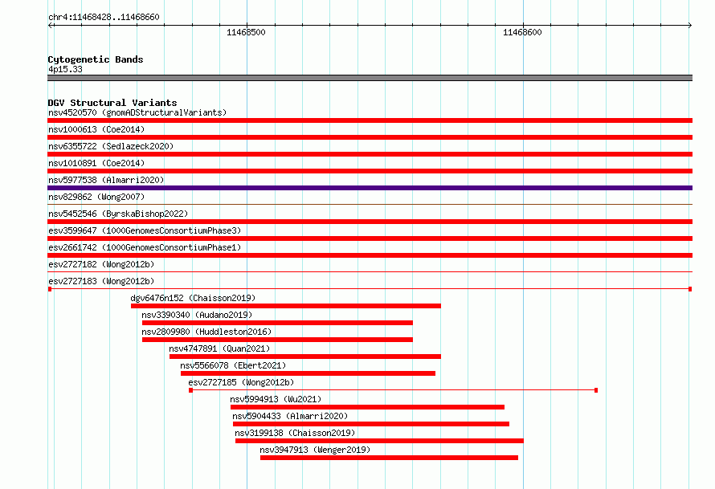The height and width of the screenshot is (489, 715).
Task: Click the 4p15.33 cytogenetic band label
Action: (x=65, y=69)
